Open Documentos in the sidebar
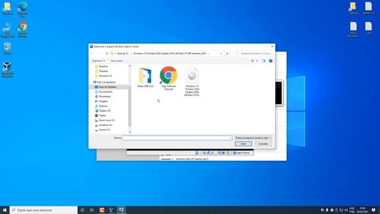The image size is (380, 214). click(106, 92)
